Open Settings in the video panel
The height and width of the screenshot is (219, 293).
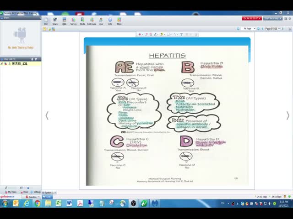(x=36, y=192)
